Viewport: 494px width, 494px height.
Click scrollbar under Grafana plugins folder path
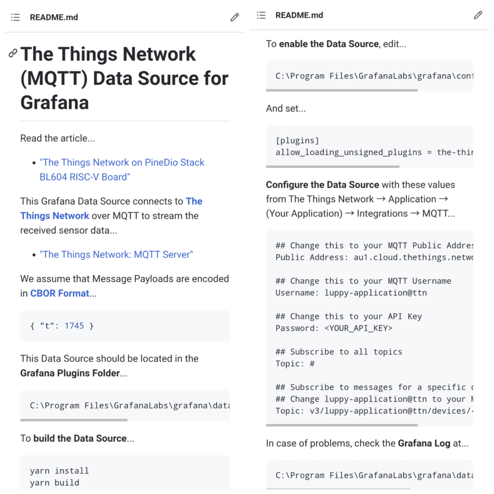74,420
